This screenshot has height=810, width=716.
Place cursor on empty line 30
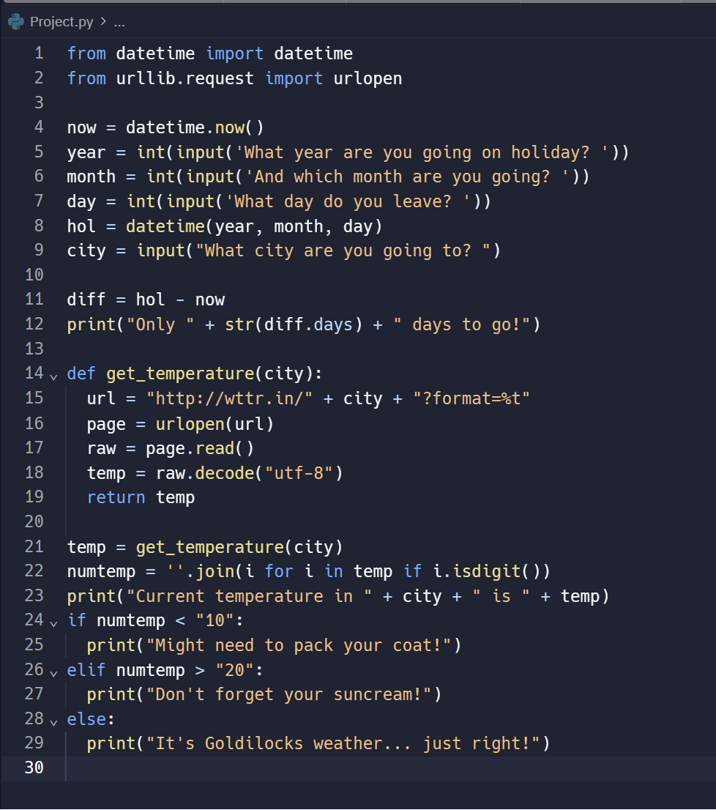(x=362, y=768)
